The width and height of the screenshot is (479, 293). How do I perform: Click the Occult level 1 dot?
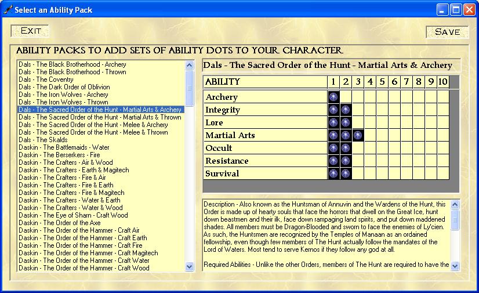[x=333, y=148]
